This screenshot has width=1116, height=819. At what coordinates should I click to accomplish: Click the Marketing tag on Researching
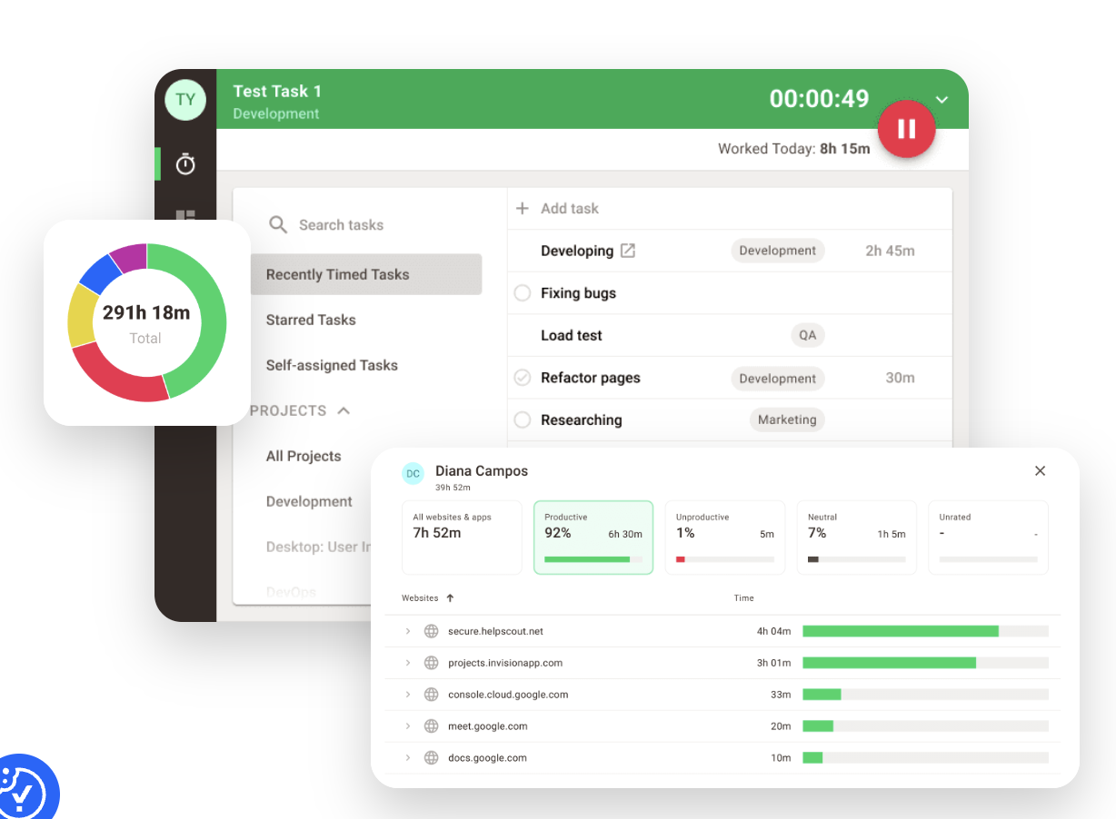(x=787, y=419)
